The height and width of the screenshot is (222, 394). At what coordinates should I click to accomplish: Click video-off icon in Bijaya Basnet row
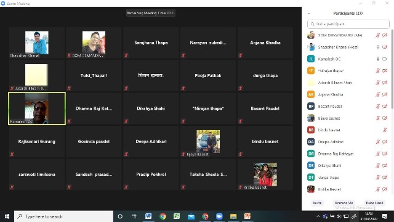[x=385, y=118]
